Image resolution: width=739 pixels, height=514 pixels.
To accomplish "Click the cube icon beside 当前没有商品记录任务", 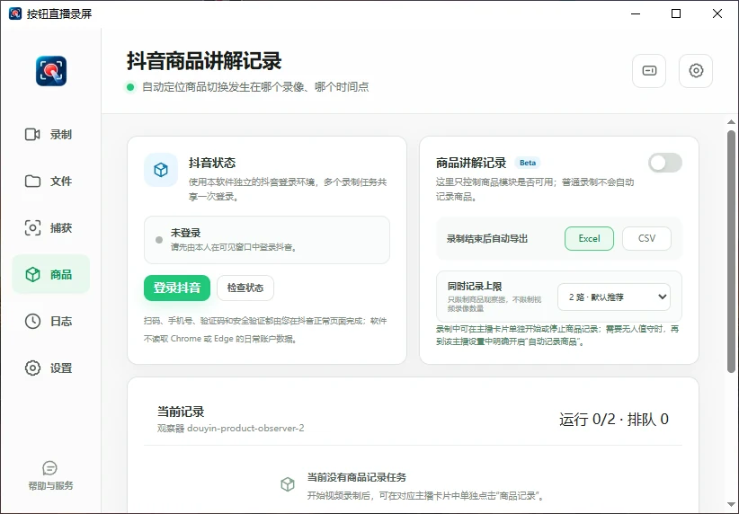I will 288,483.
